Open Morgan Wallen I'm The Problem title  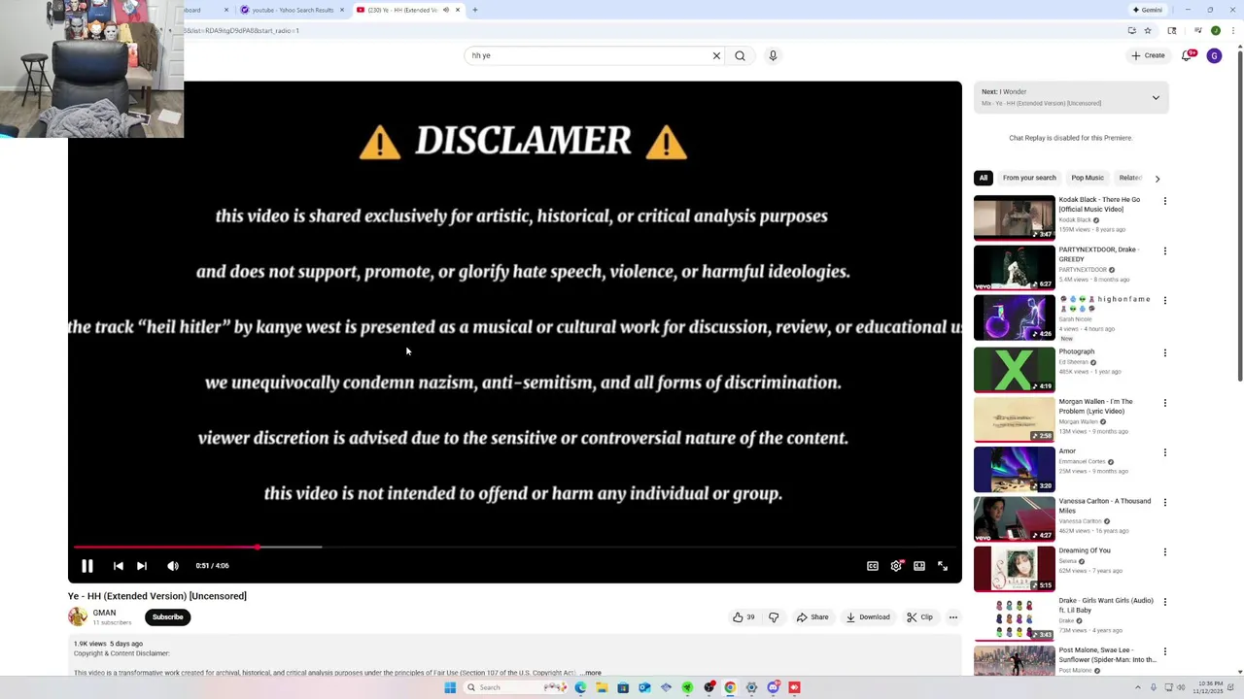[1096, 406]
